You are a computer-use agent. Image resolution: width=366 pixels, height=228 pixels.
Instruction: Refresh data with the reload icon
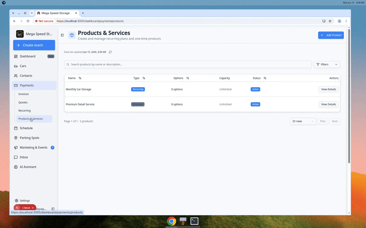(110, 52)
